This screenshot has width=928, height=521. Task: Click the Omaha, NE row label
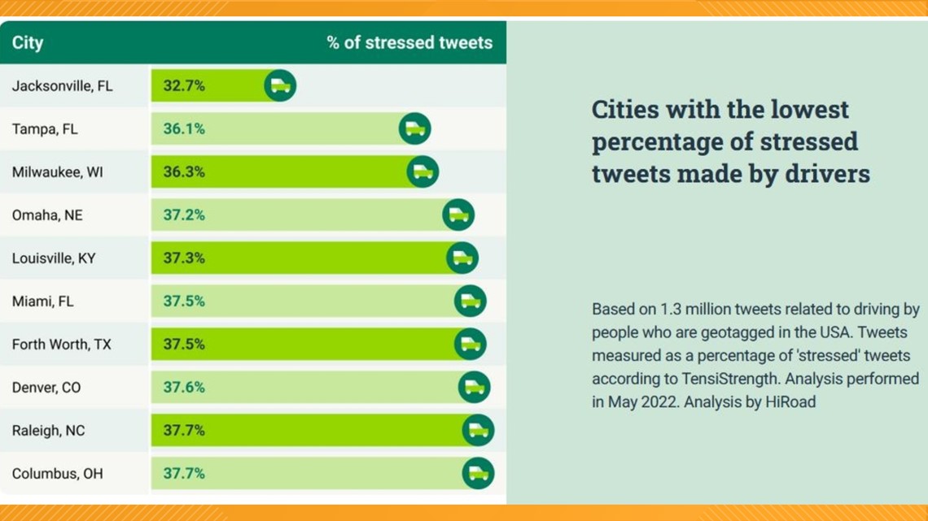[x=47, y=215]
